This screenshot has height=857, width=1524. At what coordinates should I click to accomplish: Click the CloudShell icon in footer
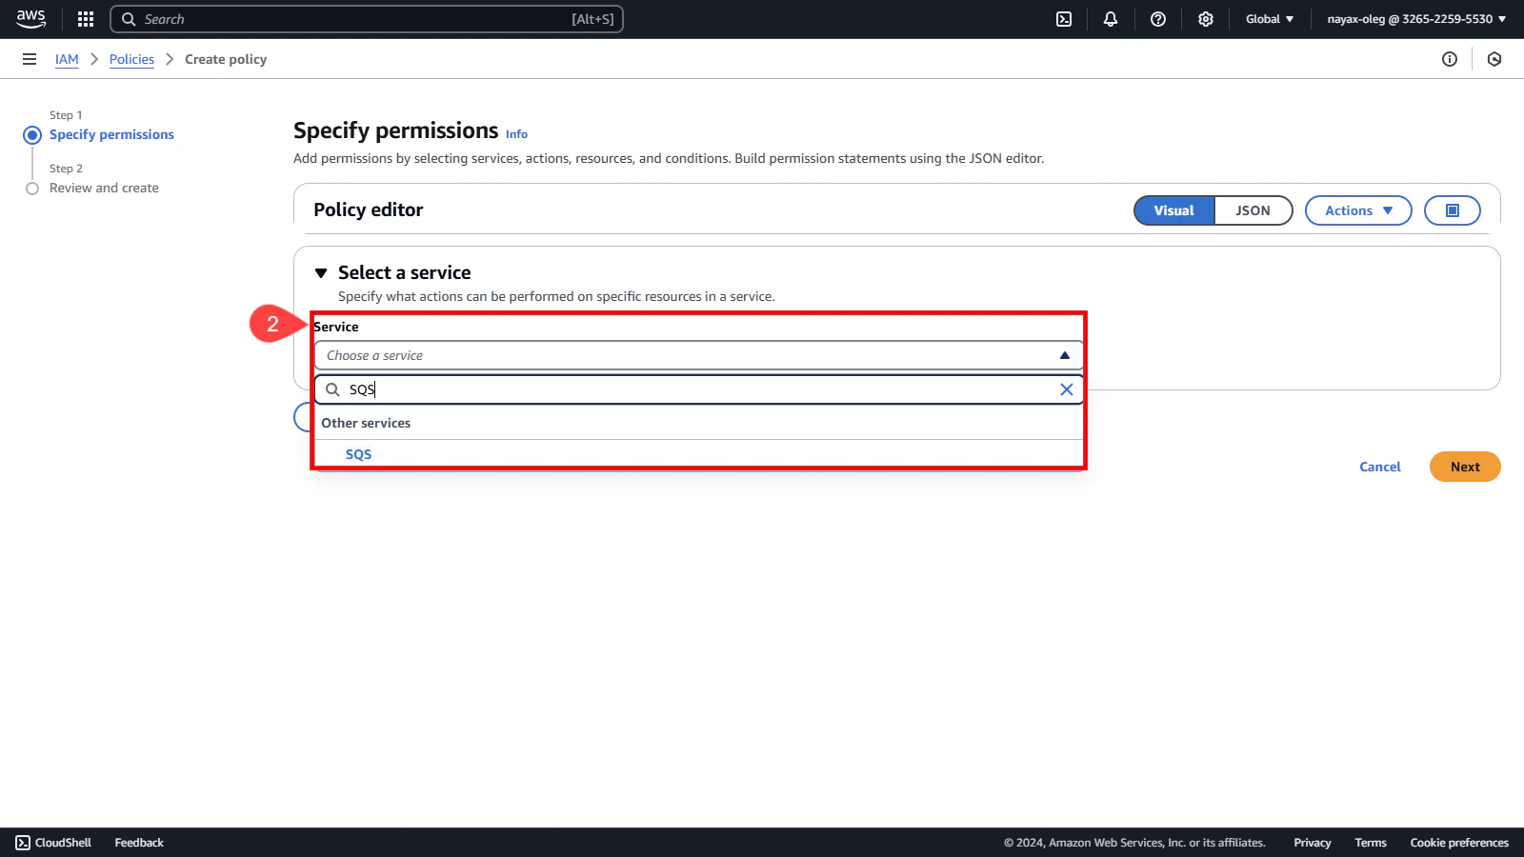pyautogui.click(x=23, y=843)
